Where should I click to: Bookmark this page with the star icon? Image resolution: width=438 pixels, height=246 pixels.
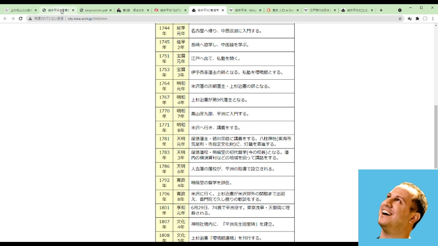coord(400,19)
